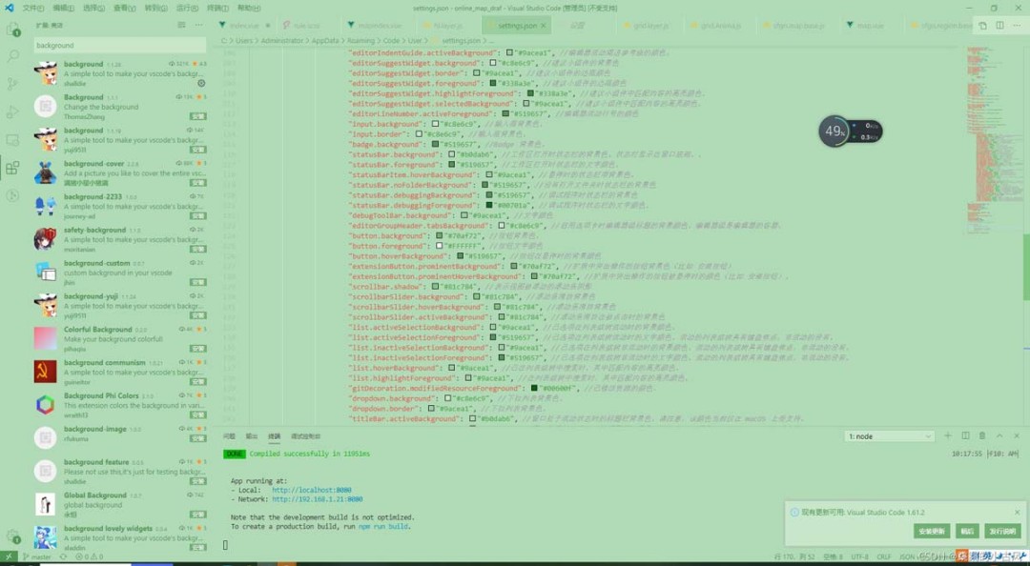Create a new terminal with the plus icon
The width and height of the screenshot is (1030, 566).
[x=948, y=435]
